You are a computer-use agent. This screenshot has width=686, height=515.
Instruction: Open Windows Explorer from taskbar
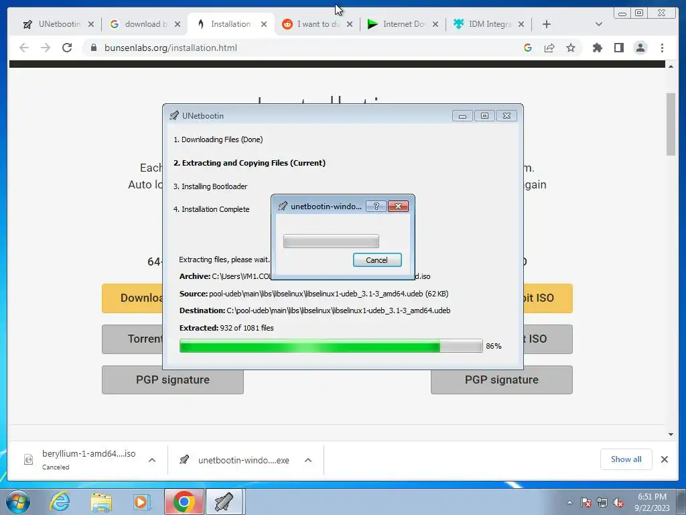(101, 502)
